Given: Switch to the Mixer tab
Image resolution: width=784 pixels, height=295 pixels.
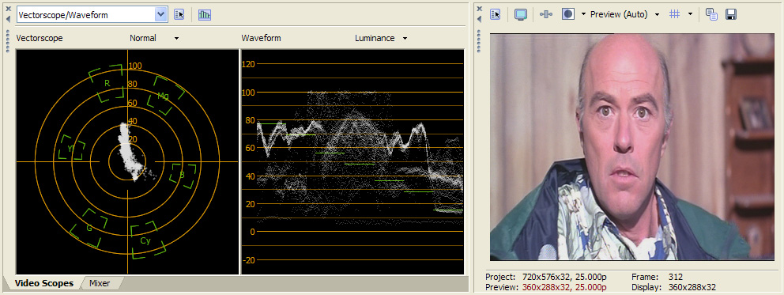Looking at the screenshot, I should [100, 283].
